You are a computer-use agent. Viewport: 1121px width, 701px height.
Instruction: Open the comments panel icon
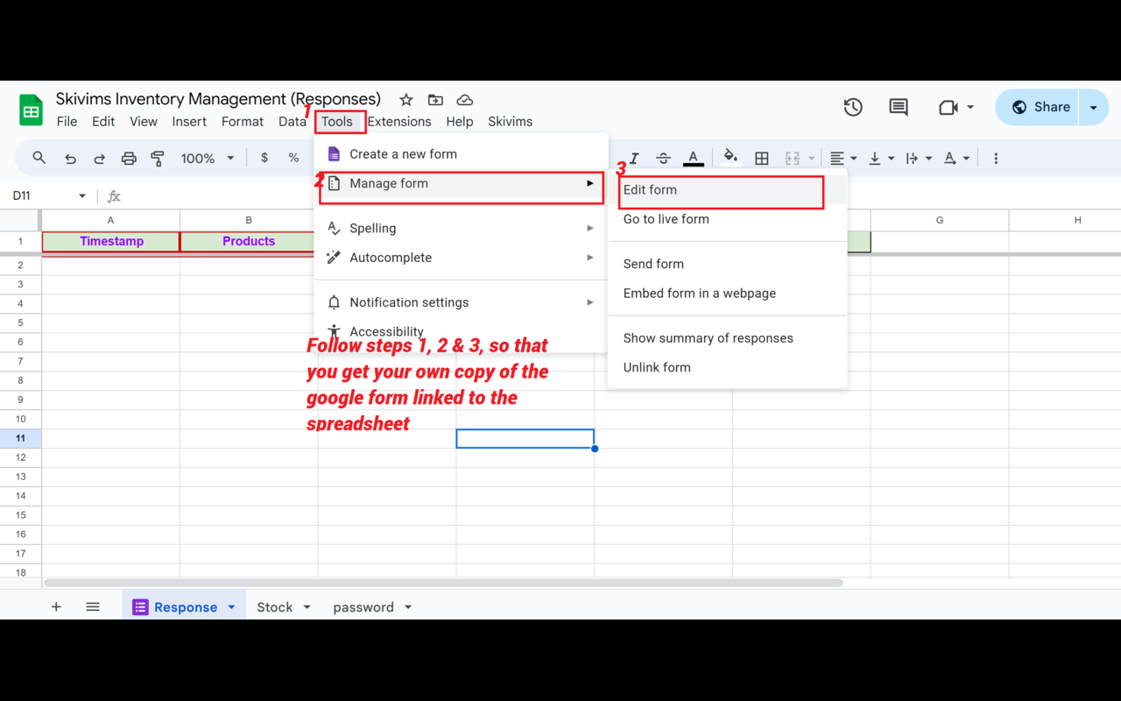(x=899, y=107)
